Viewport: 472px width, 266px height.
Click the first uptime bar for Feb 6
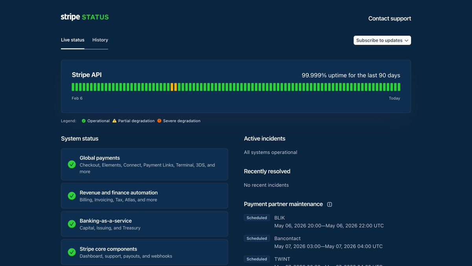(73, 87)
